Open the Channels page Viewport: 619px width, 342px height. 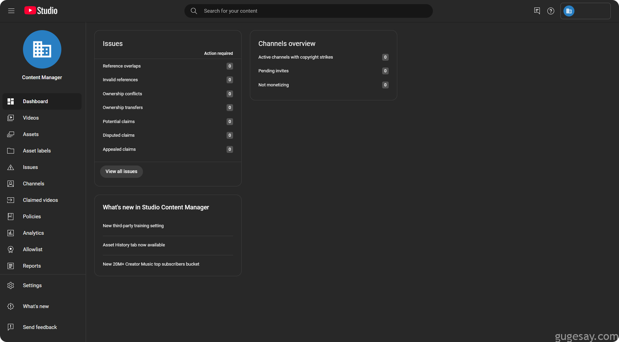point(42,184)
